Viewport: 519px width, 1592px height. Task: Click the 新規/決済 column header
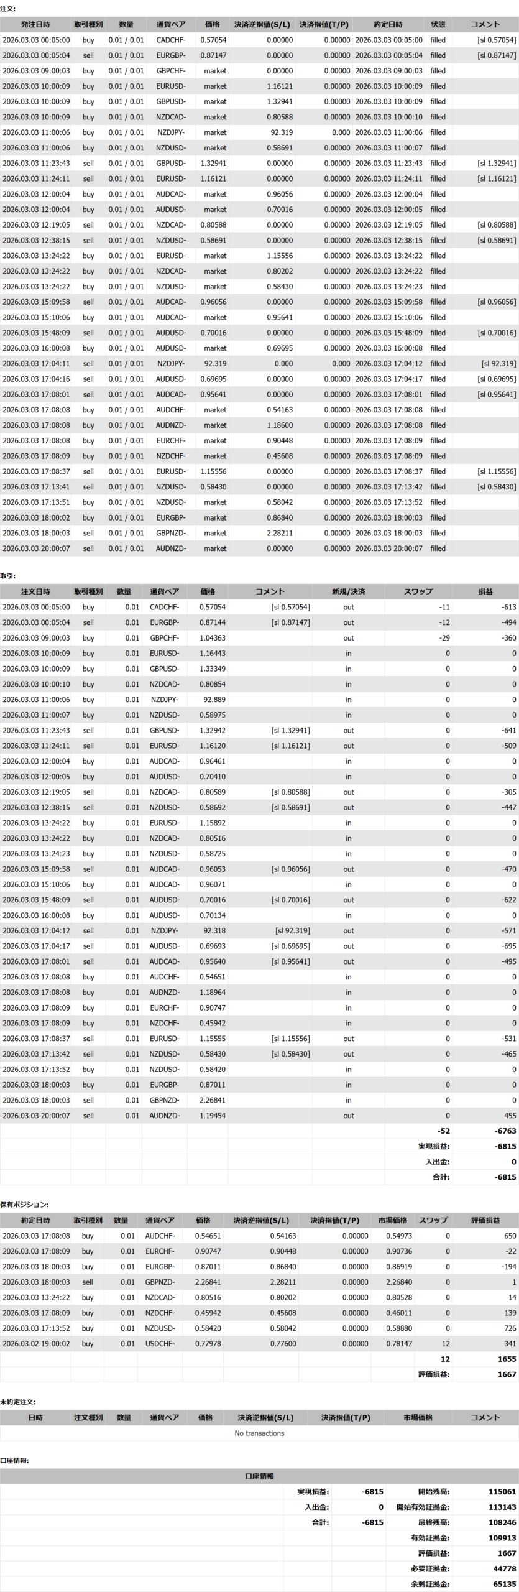(x=348, y=591)
